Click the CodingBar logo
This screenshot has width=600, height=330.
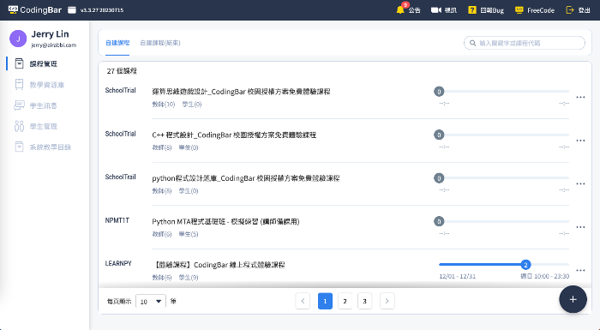[35, 10]
